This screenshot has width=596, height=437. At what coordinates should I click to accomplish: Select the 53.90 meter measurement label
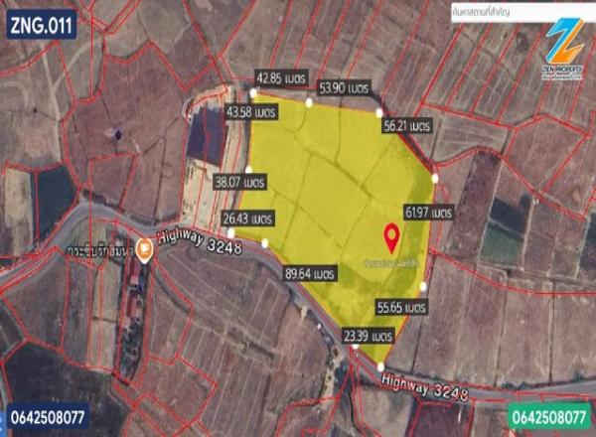345,88
